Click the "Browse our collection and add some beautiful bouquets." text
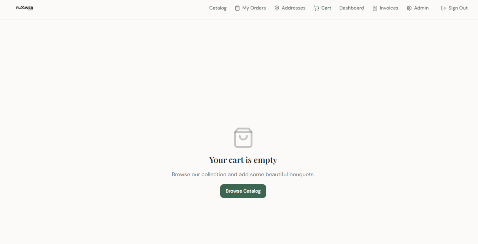Image resolution: width=478 pixels, height=244 pixels. pyautogui.click(x=243, y=174)
